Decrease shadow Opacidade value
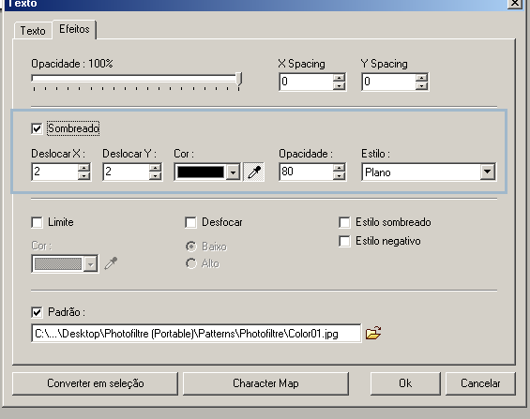The image size is (530, 419). click(x=339, y=175)
